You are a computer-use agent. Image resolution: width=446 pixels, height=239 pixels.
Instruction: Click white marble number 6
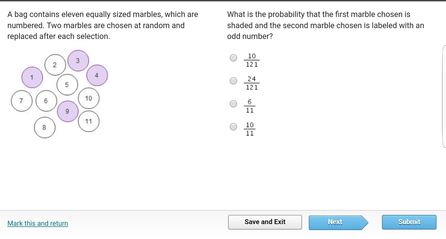46,101
